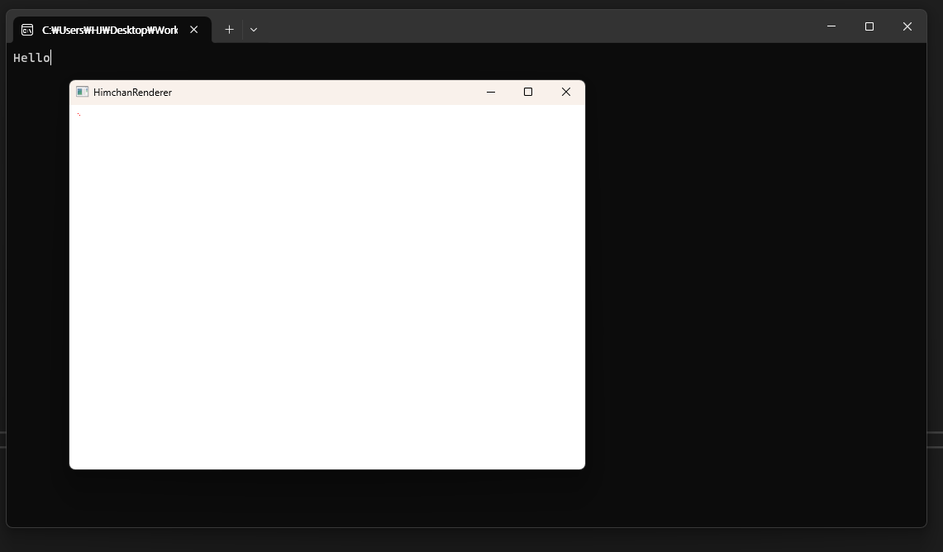Click the small dot in the renderer canvas
The image size is (943, 552).
coord(79,114)
